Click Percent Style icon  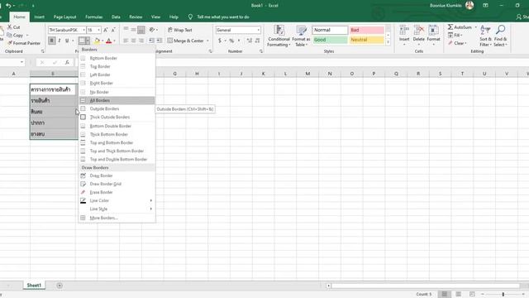point(231,41)
